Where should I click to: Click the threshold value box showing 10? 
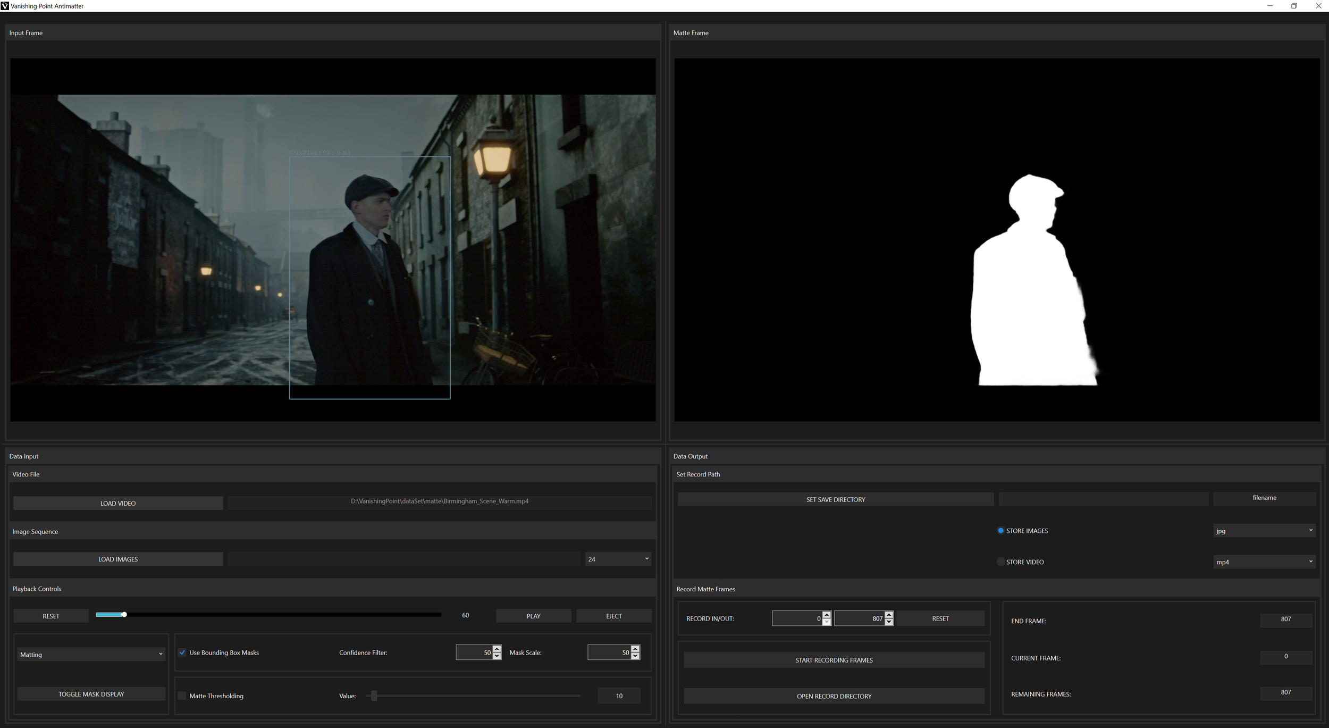click(x=619, y=696)
